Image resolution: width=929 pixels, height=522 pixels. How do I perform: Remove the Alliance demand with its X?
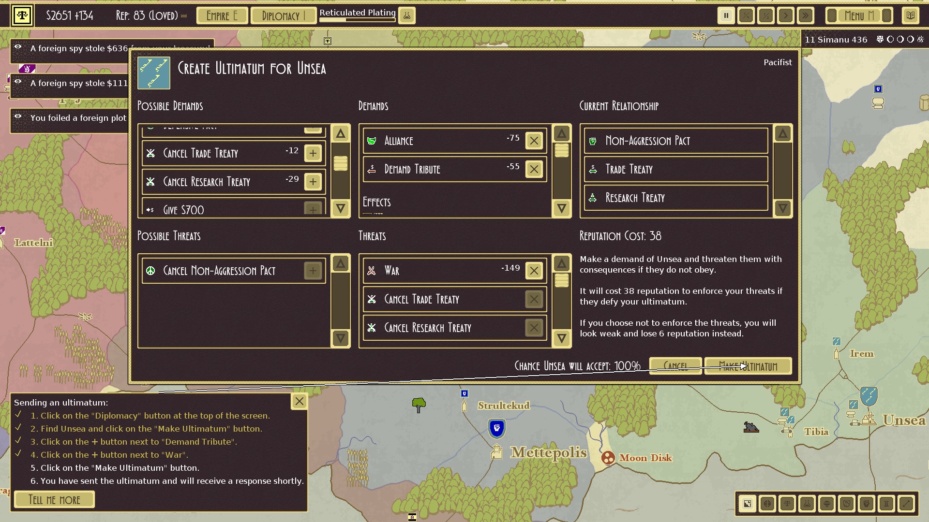pos(534,141)
